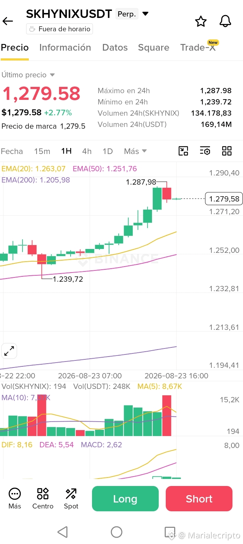The image size is (243, 544).
Task: Tap the tallest red volume bar
Action: tap(42, 415)
